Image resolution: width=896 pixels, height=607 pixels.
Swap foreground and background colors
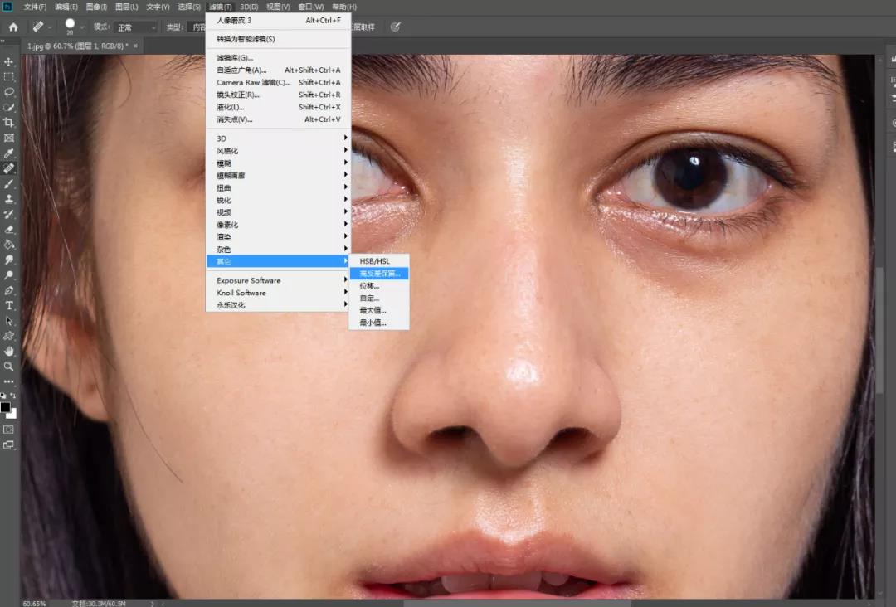tap(13, 396)
